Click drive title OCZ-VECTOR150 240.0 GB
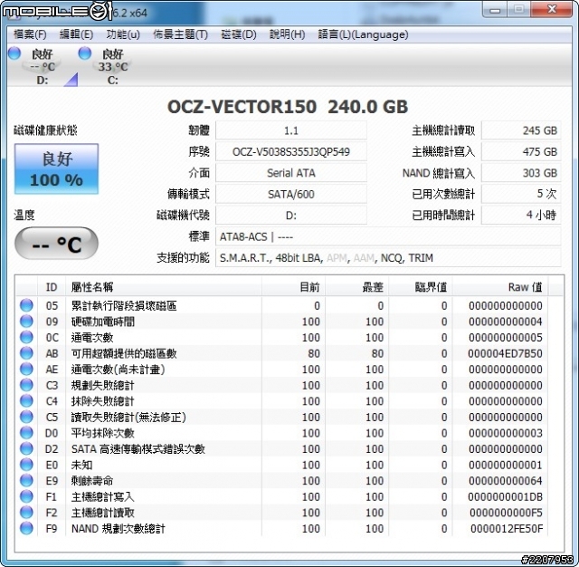The image size is (579, 567). point(288,107)
